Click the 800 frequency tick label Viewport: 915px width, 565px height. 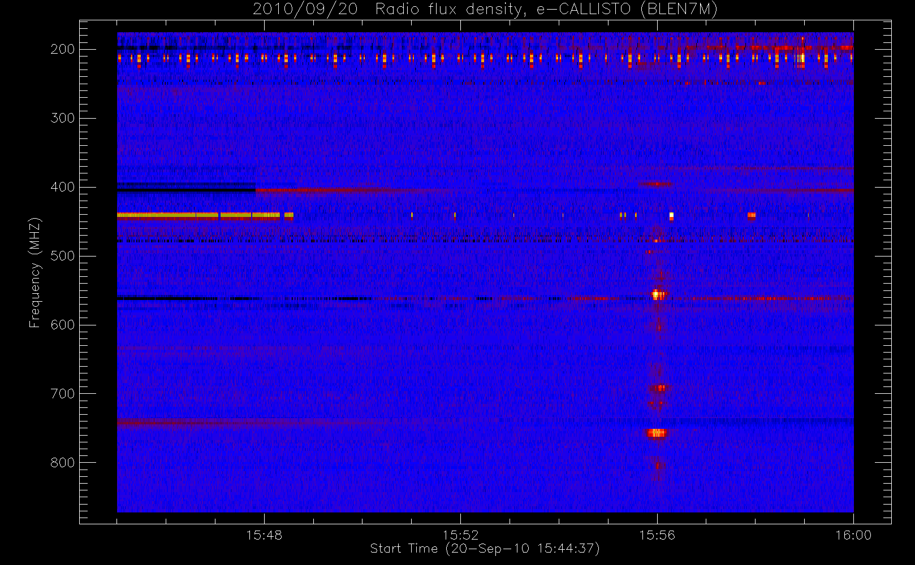[63, 463]
